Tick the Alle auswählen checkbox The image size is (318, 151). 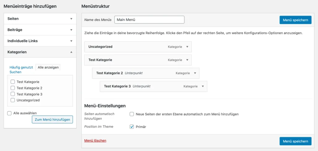point(9,113)
